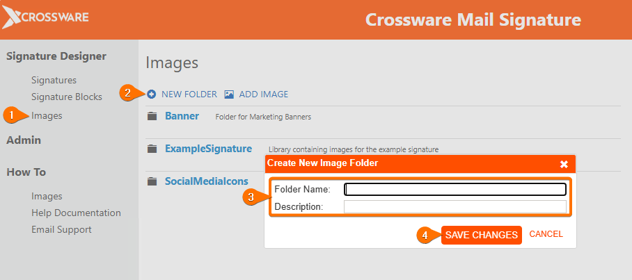Click the Description text field
The height and width of the screenshot is (280, 632).
click(455, 207)
